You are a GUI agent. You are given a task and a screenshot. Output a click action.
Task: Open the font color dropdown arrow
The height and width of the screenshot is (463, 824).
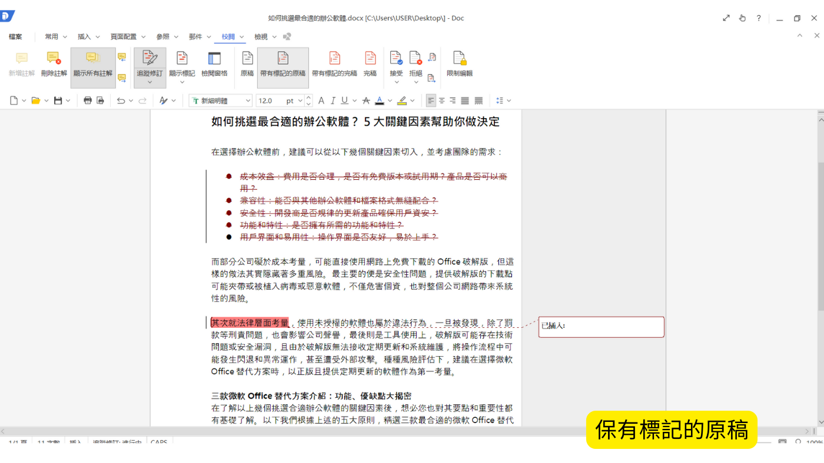point(390,100)
